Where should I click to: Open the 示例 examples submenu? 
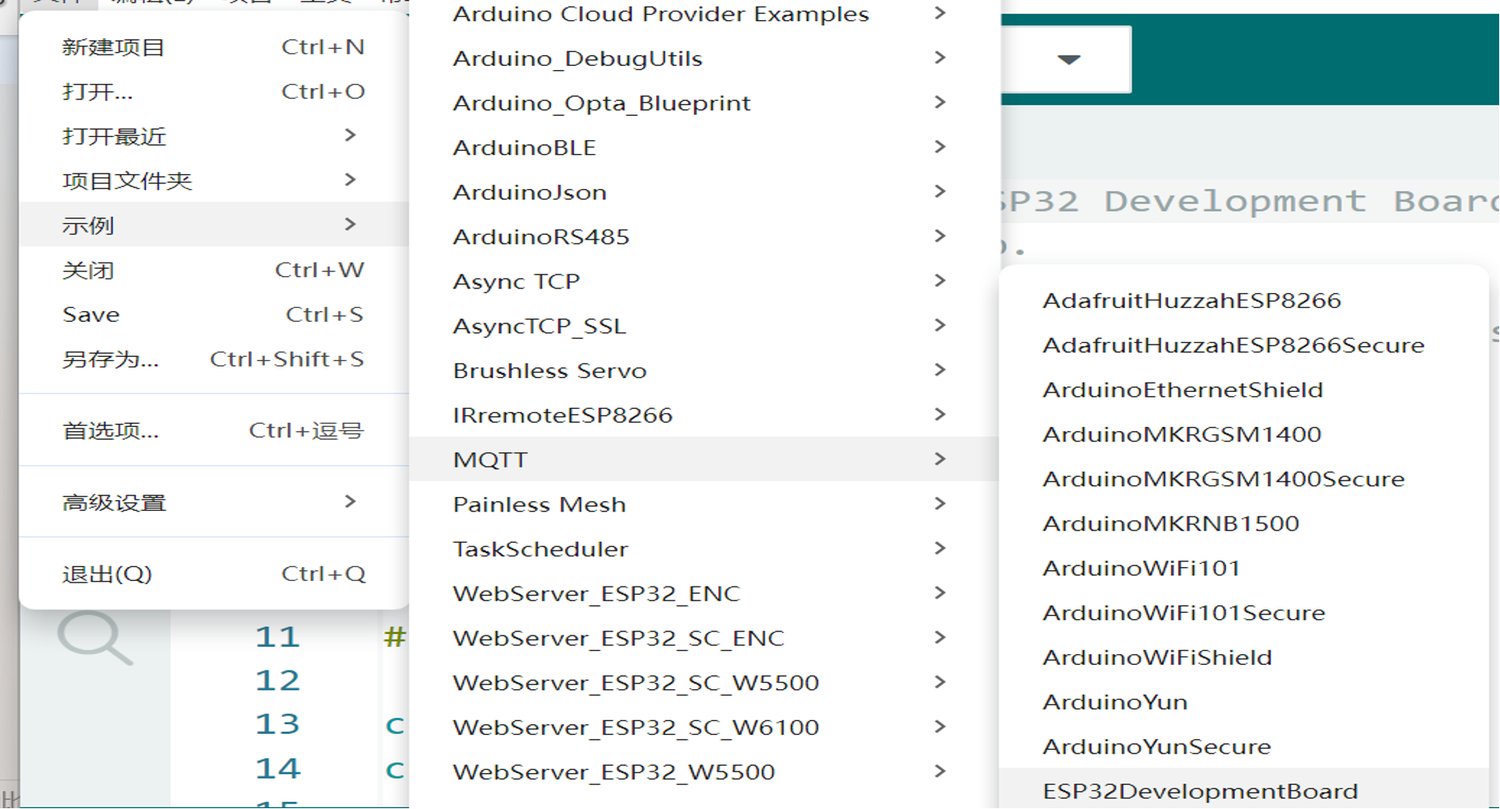[214, 225]
